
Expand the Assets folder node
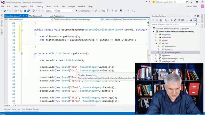click(x=156, y=41)
